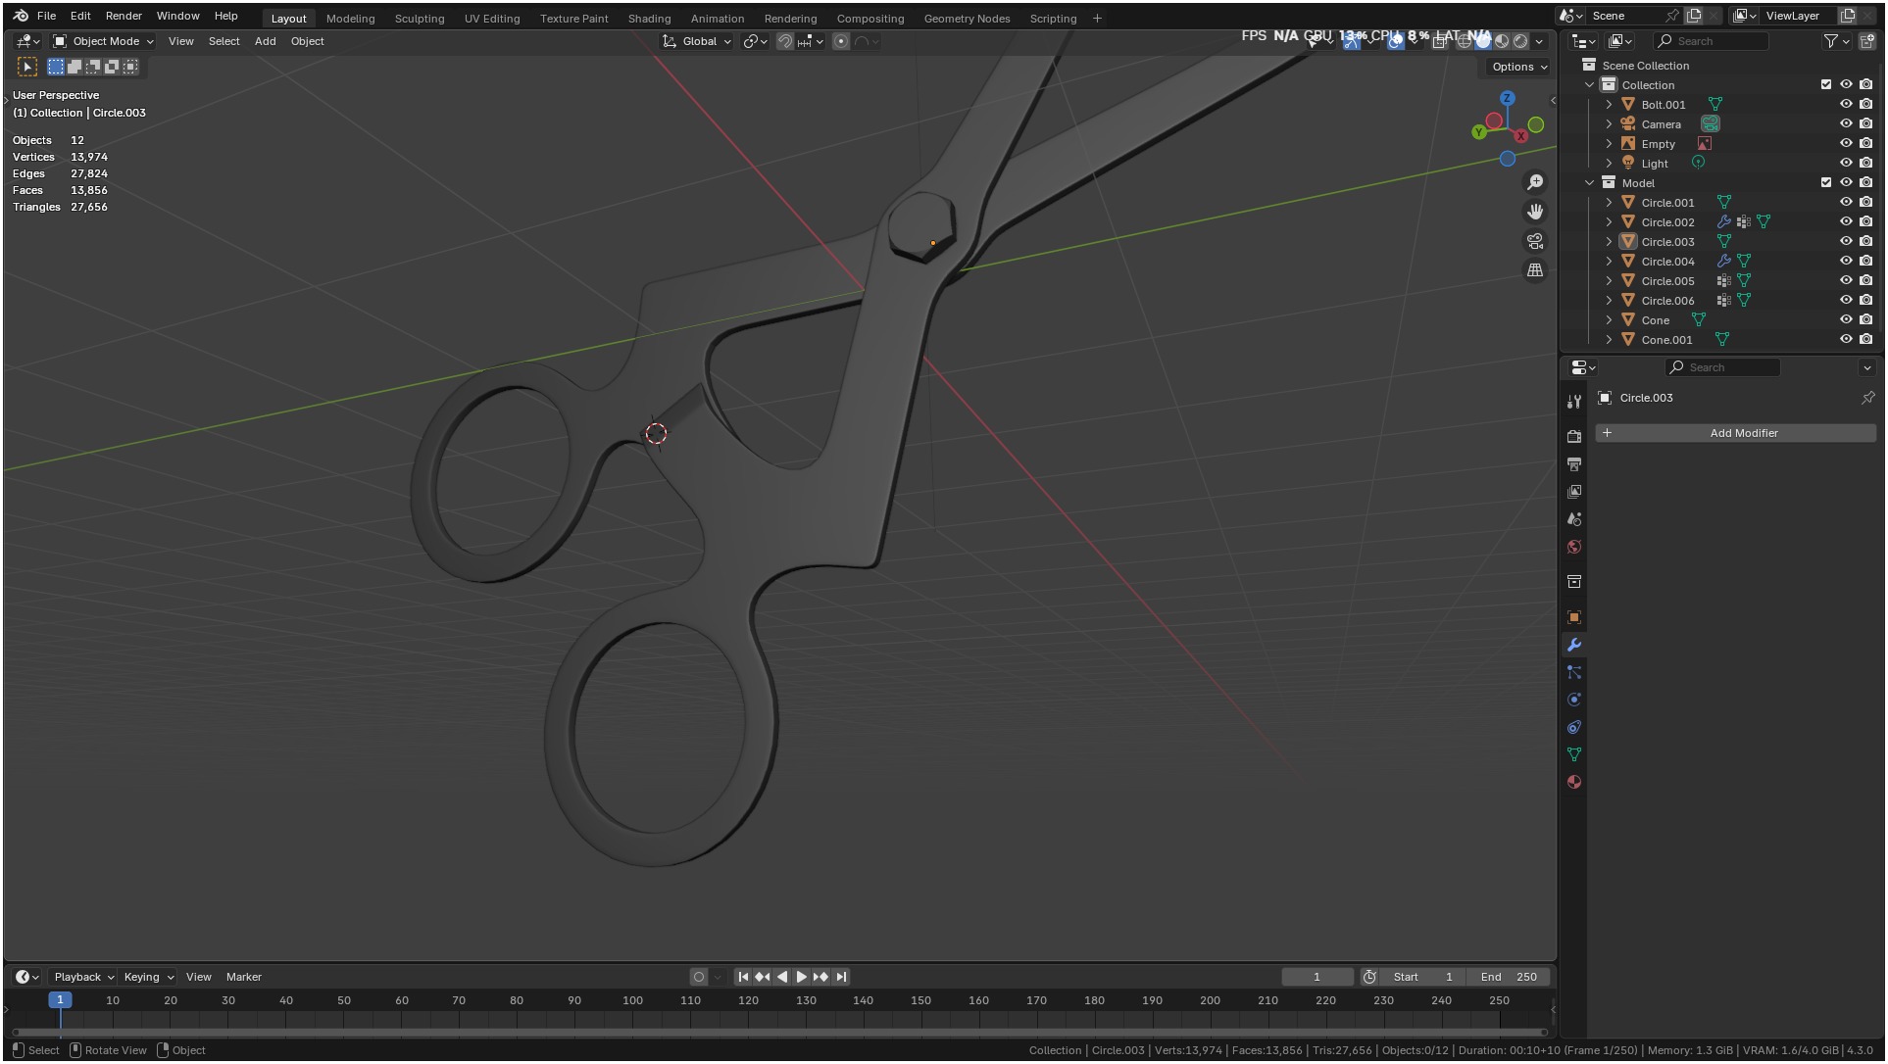The height and width of the screenshot is (1064, 1888).
Task: Open Playback dropdown in timeline
Action: 83,977
